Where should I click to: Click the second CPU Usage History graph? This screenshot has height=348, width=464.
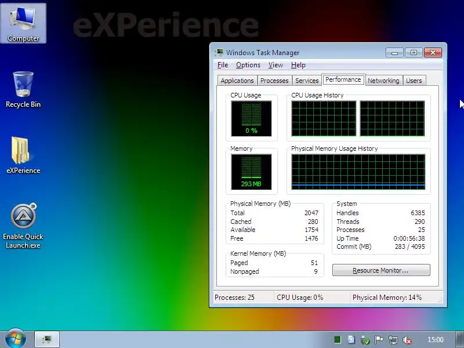point(393,119)
